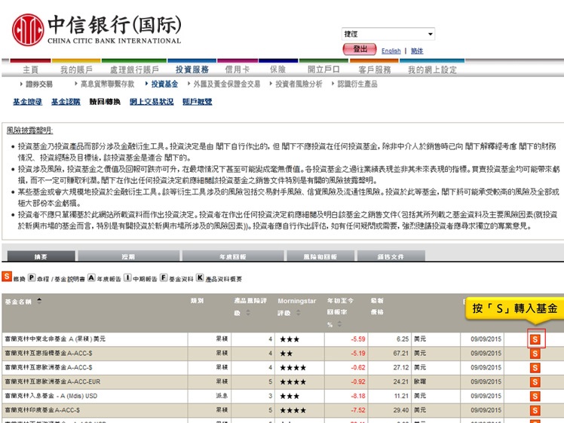Click fund name 富蘭克林中東北非基金 A (累積) 美元
The image size is (564, 423).
pos(55,339)
